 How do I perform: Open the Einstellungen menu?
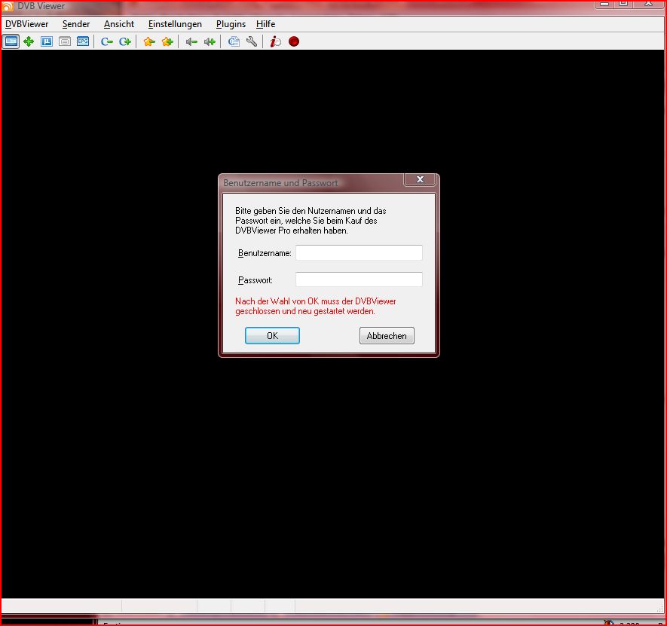pos(175,24)
